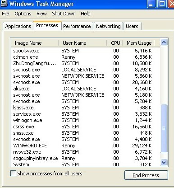
Task: Select the alg.exe process
Action: (x=85, y=89)
